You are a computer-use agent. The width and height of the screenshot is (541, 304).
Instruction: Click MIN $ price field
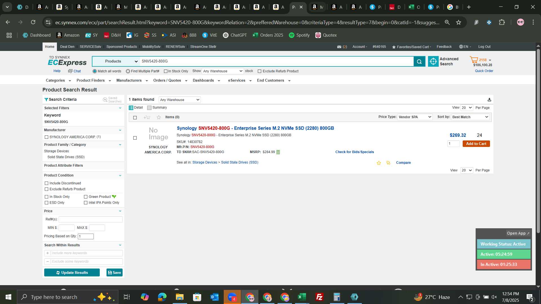click(x=66, y=228)
